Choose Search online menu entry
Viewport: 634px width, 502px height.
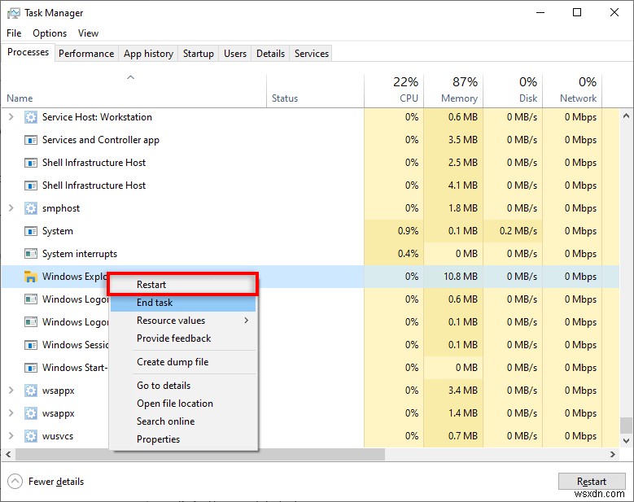click(x=183, y=421)
